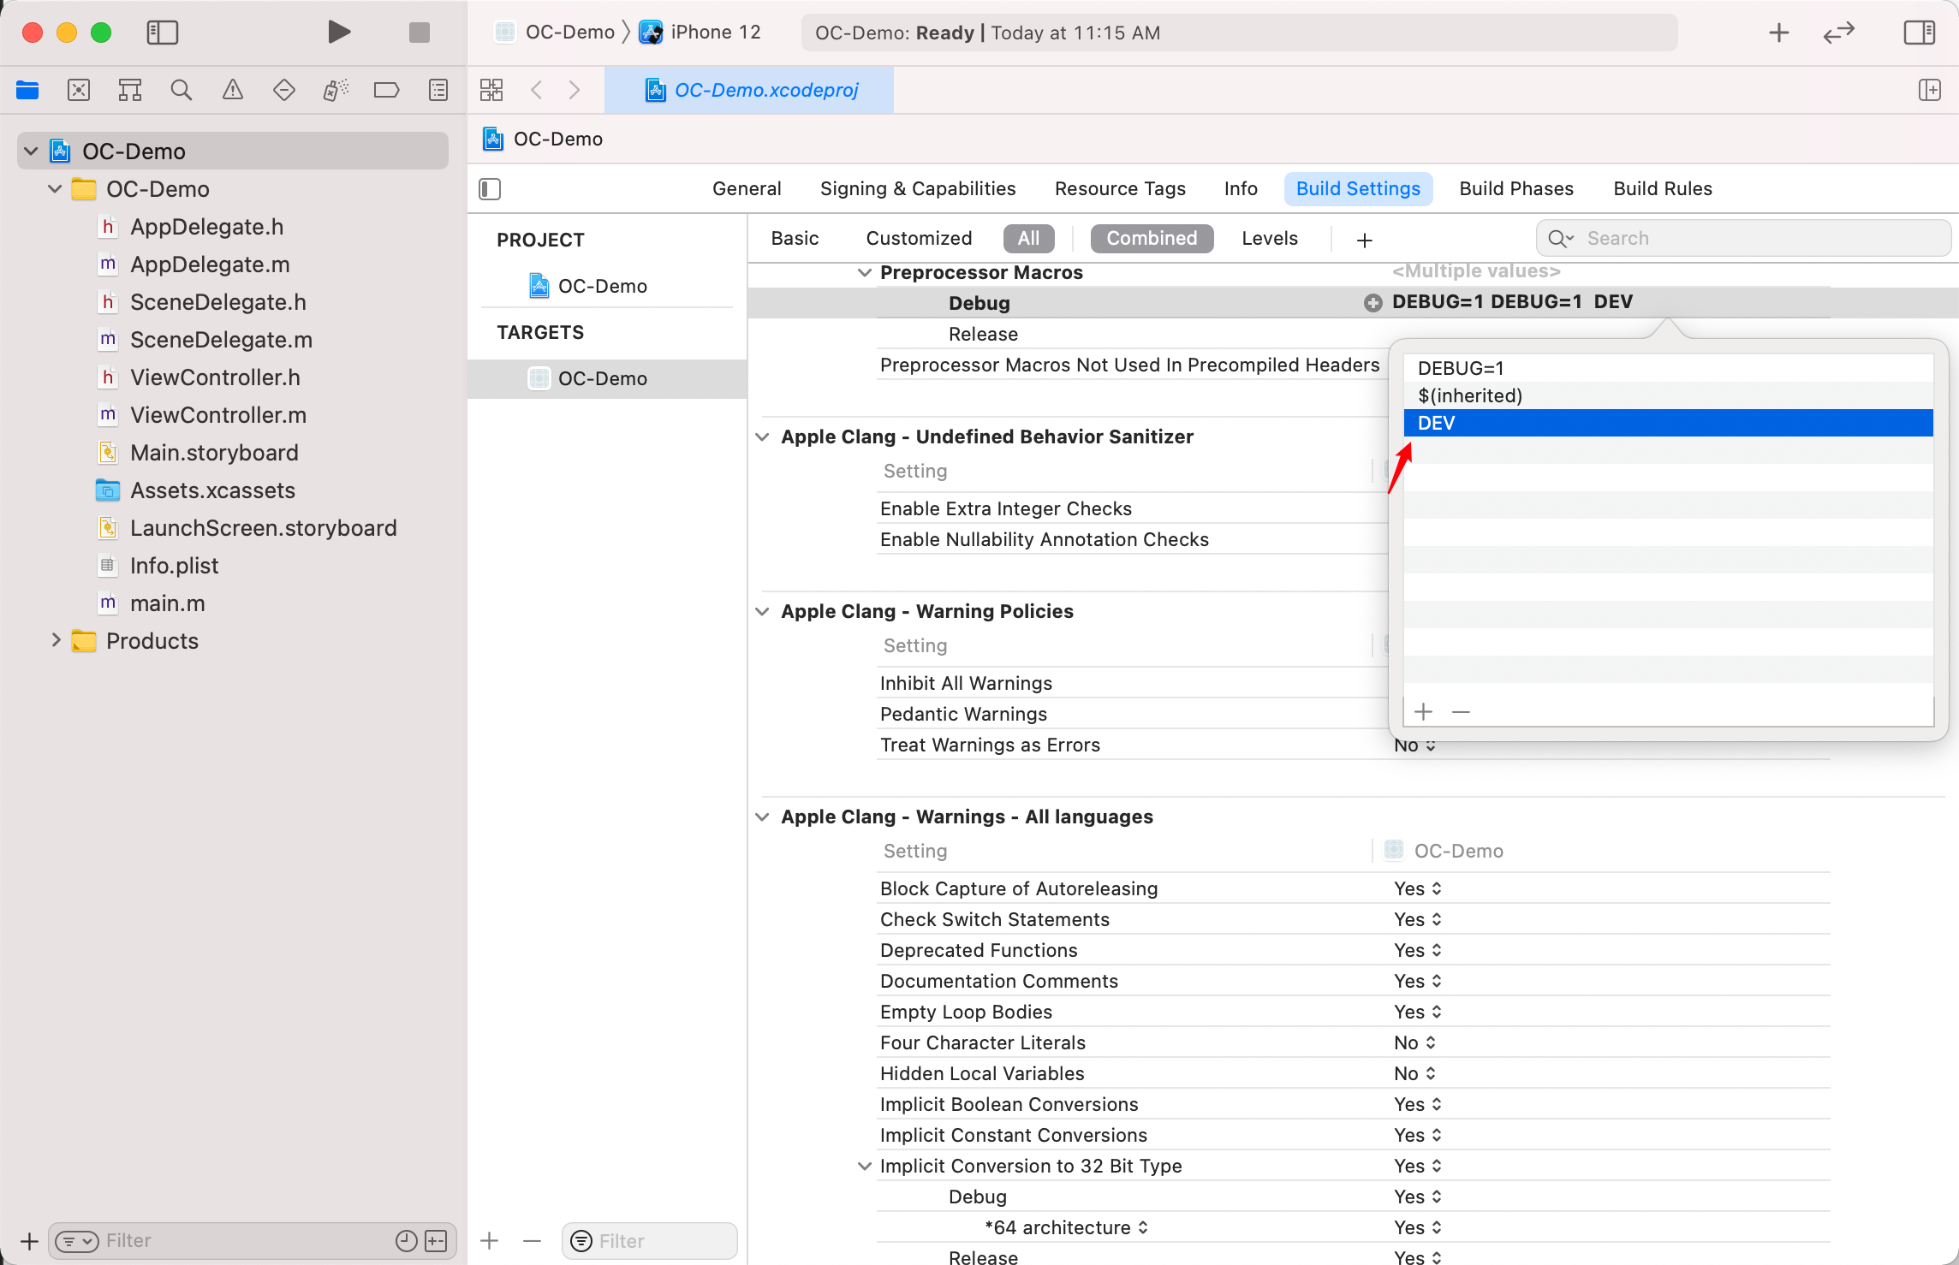This screenshot has width=1959, height=1265.
Task: Collapse the Preprocessor Macros setting
Action: point(865,273)
